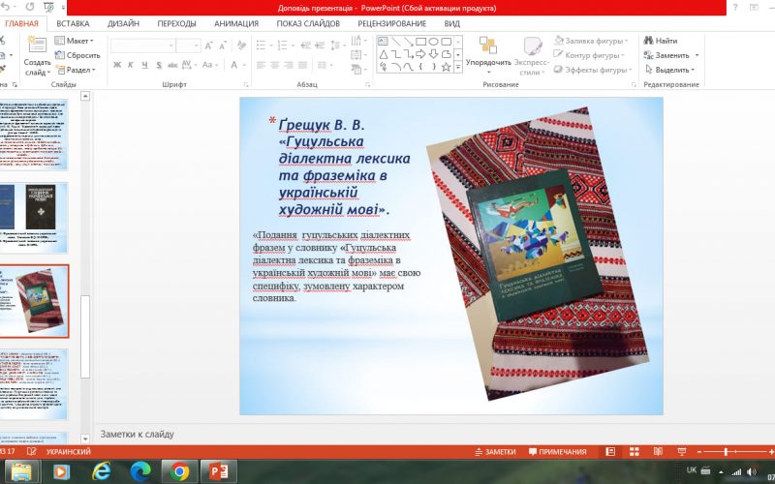The height and width of the screenshot is (484, 775).
Task: Click Заменить (Replace) button
Action: [x=668, y=55]
